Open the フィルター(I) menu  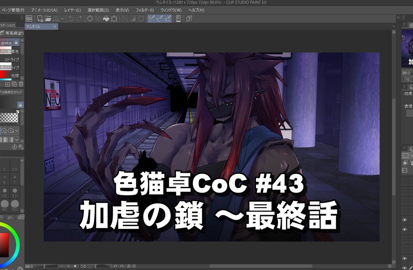tap(145, 10)
